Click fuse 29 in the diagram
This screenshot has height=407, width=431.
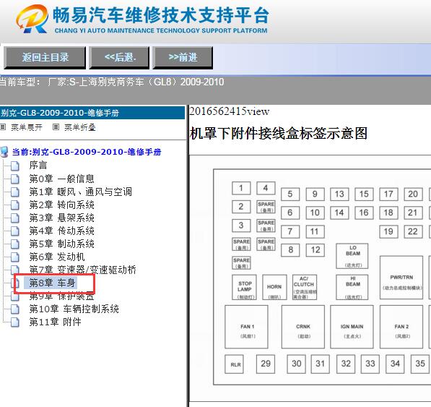point(266,364)
